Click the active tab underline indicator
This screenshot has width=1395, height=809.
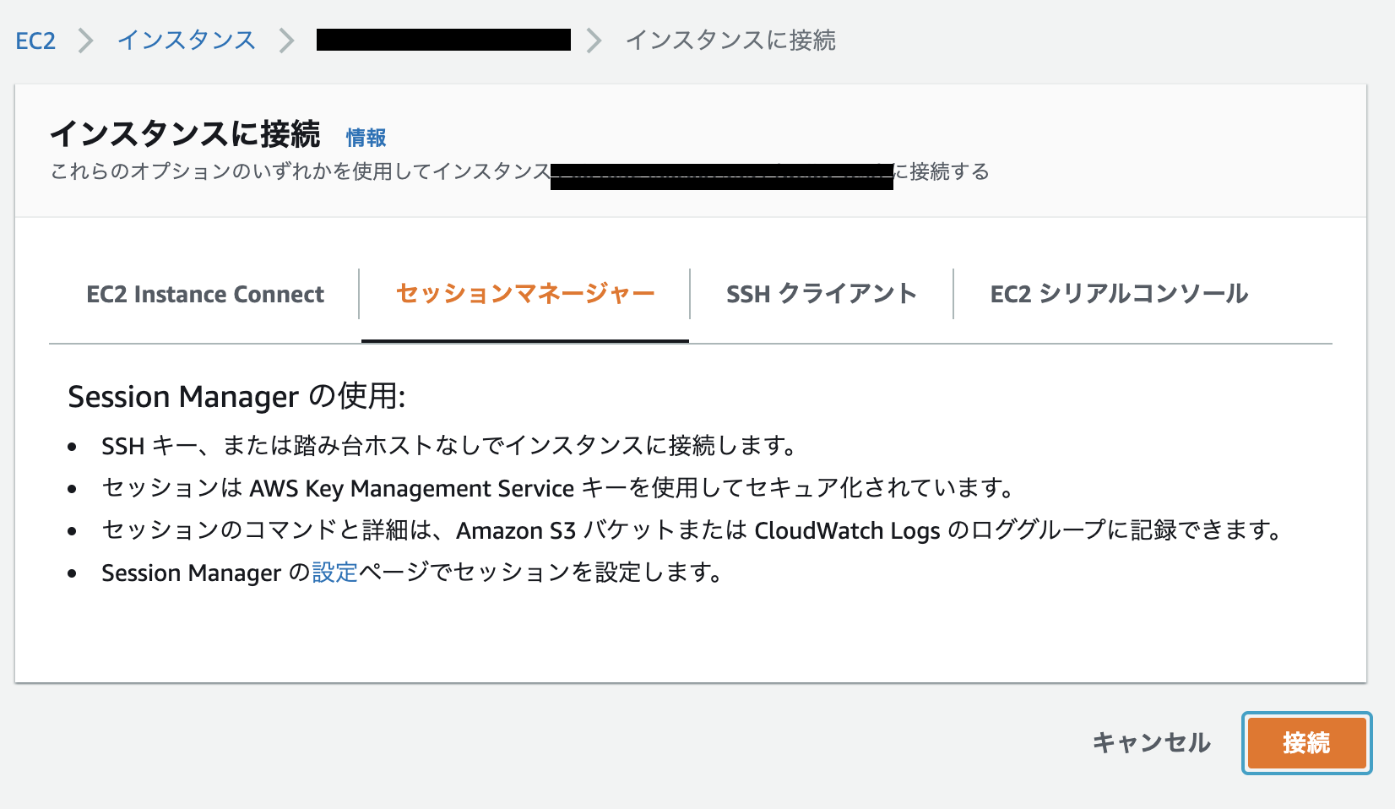pos(524,341)
